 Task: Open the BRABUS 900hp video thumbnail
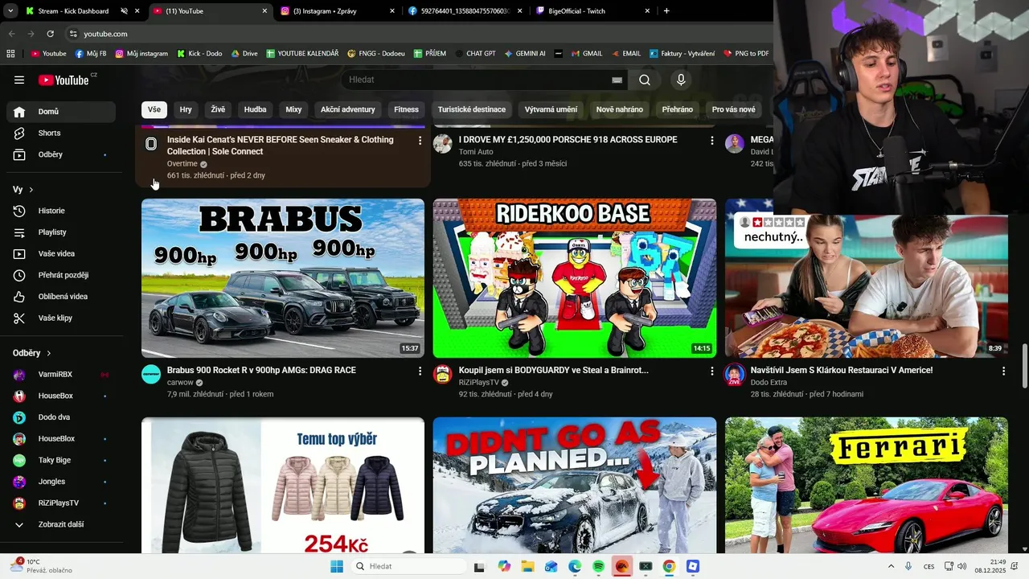tap(283, 278)
